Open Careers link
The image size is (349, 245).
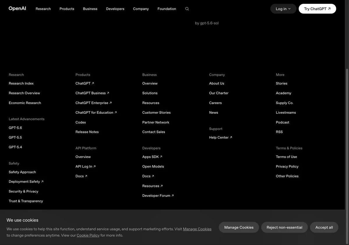pos(216,103)
